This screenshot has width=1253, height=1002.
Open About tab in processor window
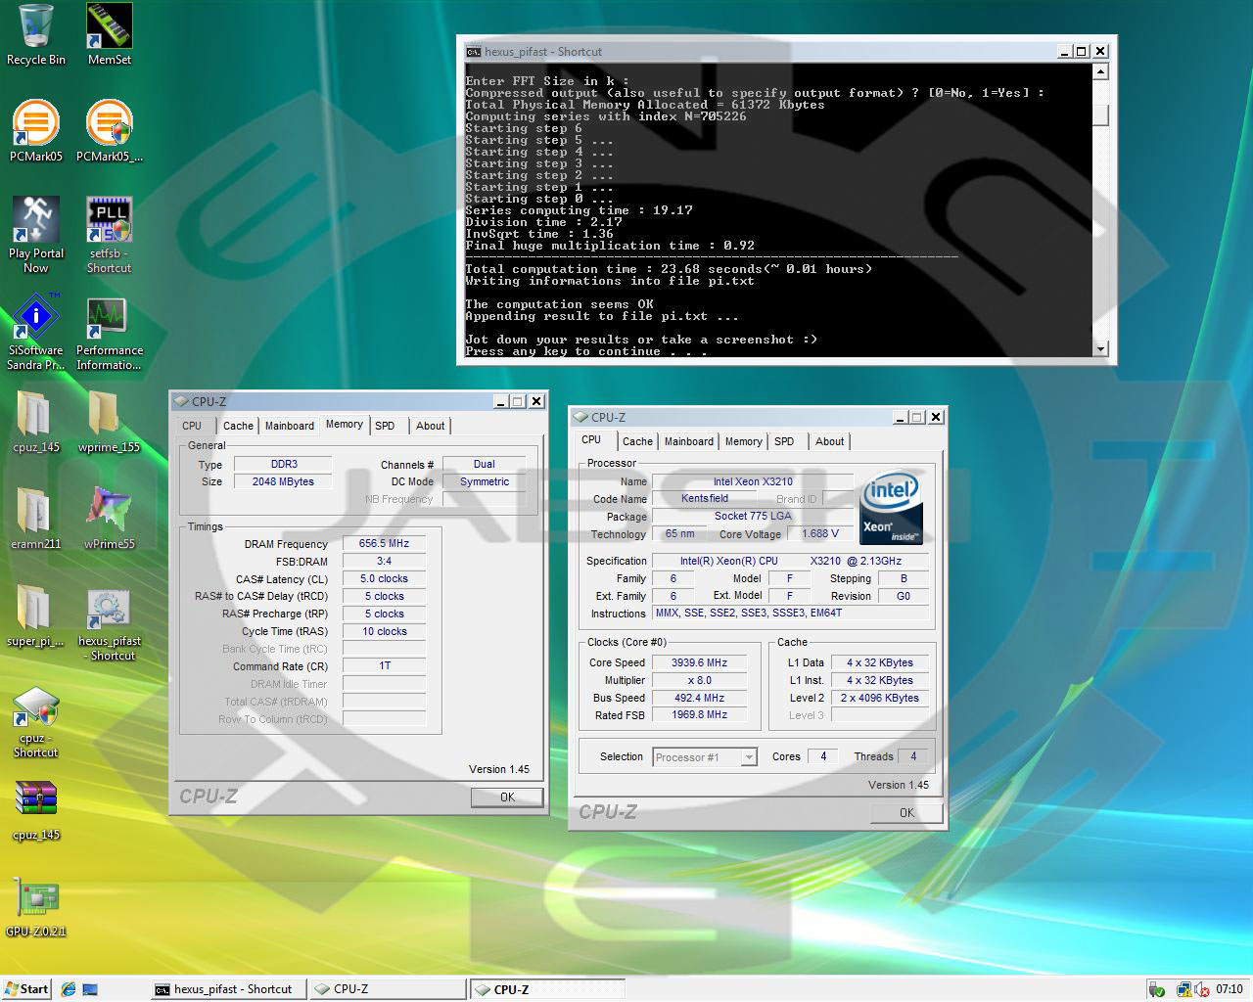[x=829, y=441]
